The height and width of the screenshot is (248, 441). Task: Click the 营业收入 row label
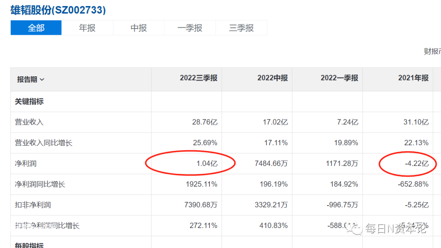click(x=29, y=122)
